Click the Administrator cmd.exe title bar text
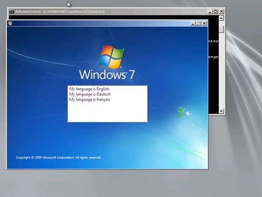 click(x=60, y=11)
